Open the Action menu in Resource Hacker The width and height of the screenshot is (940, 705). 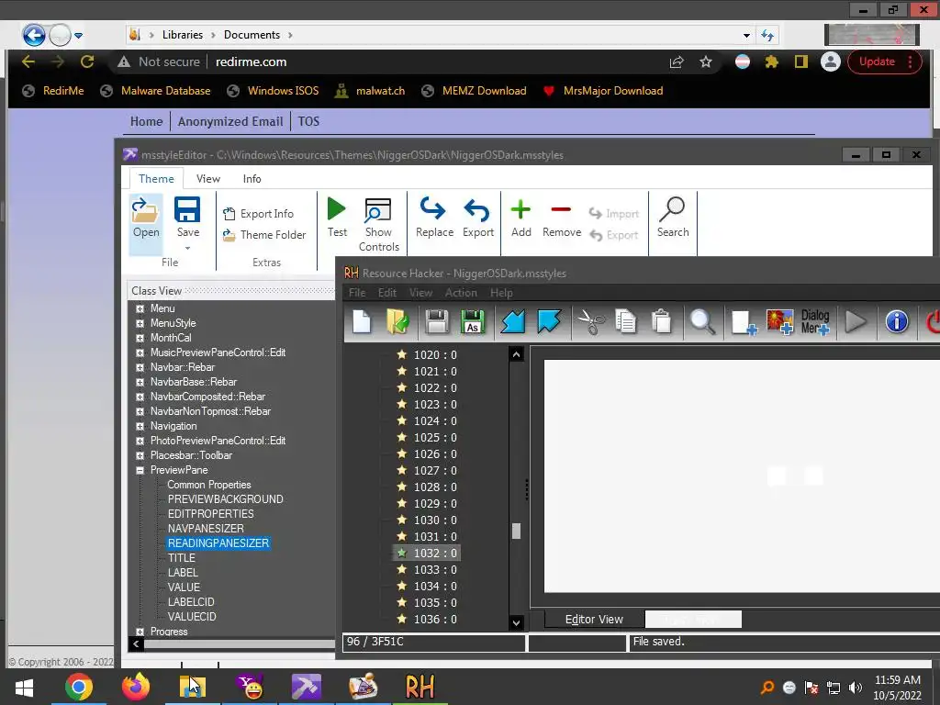point(461,293)
